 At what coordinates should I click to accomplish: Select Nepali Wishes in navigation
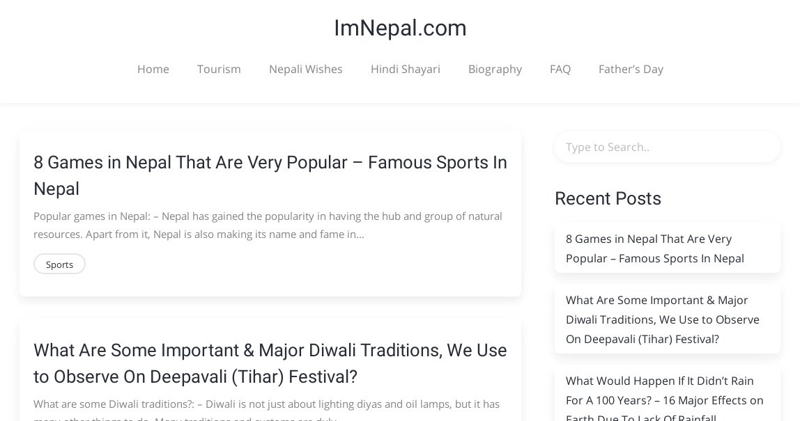306,69
